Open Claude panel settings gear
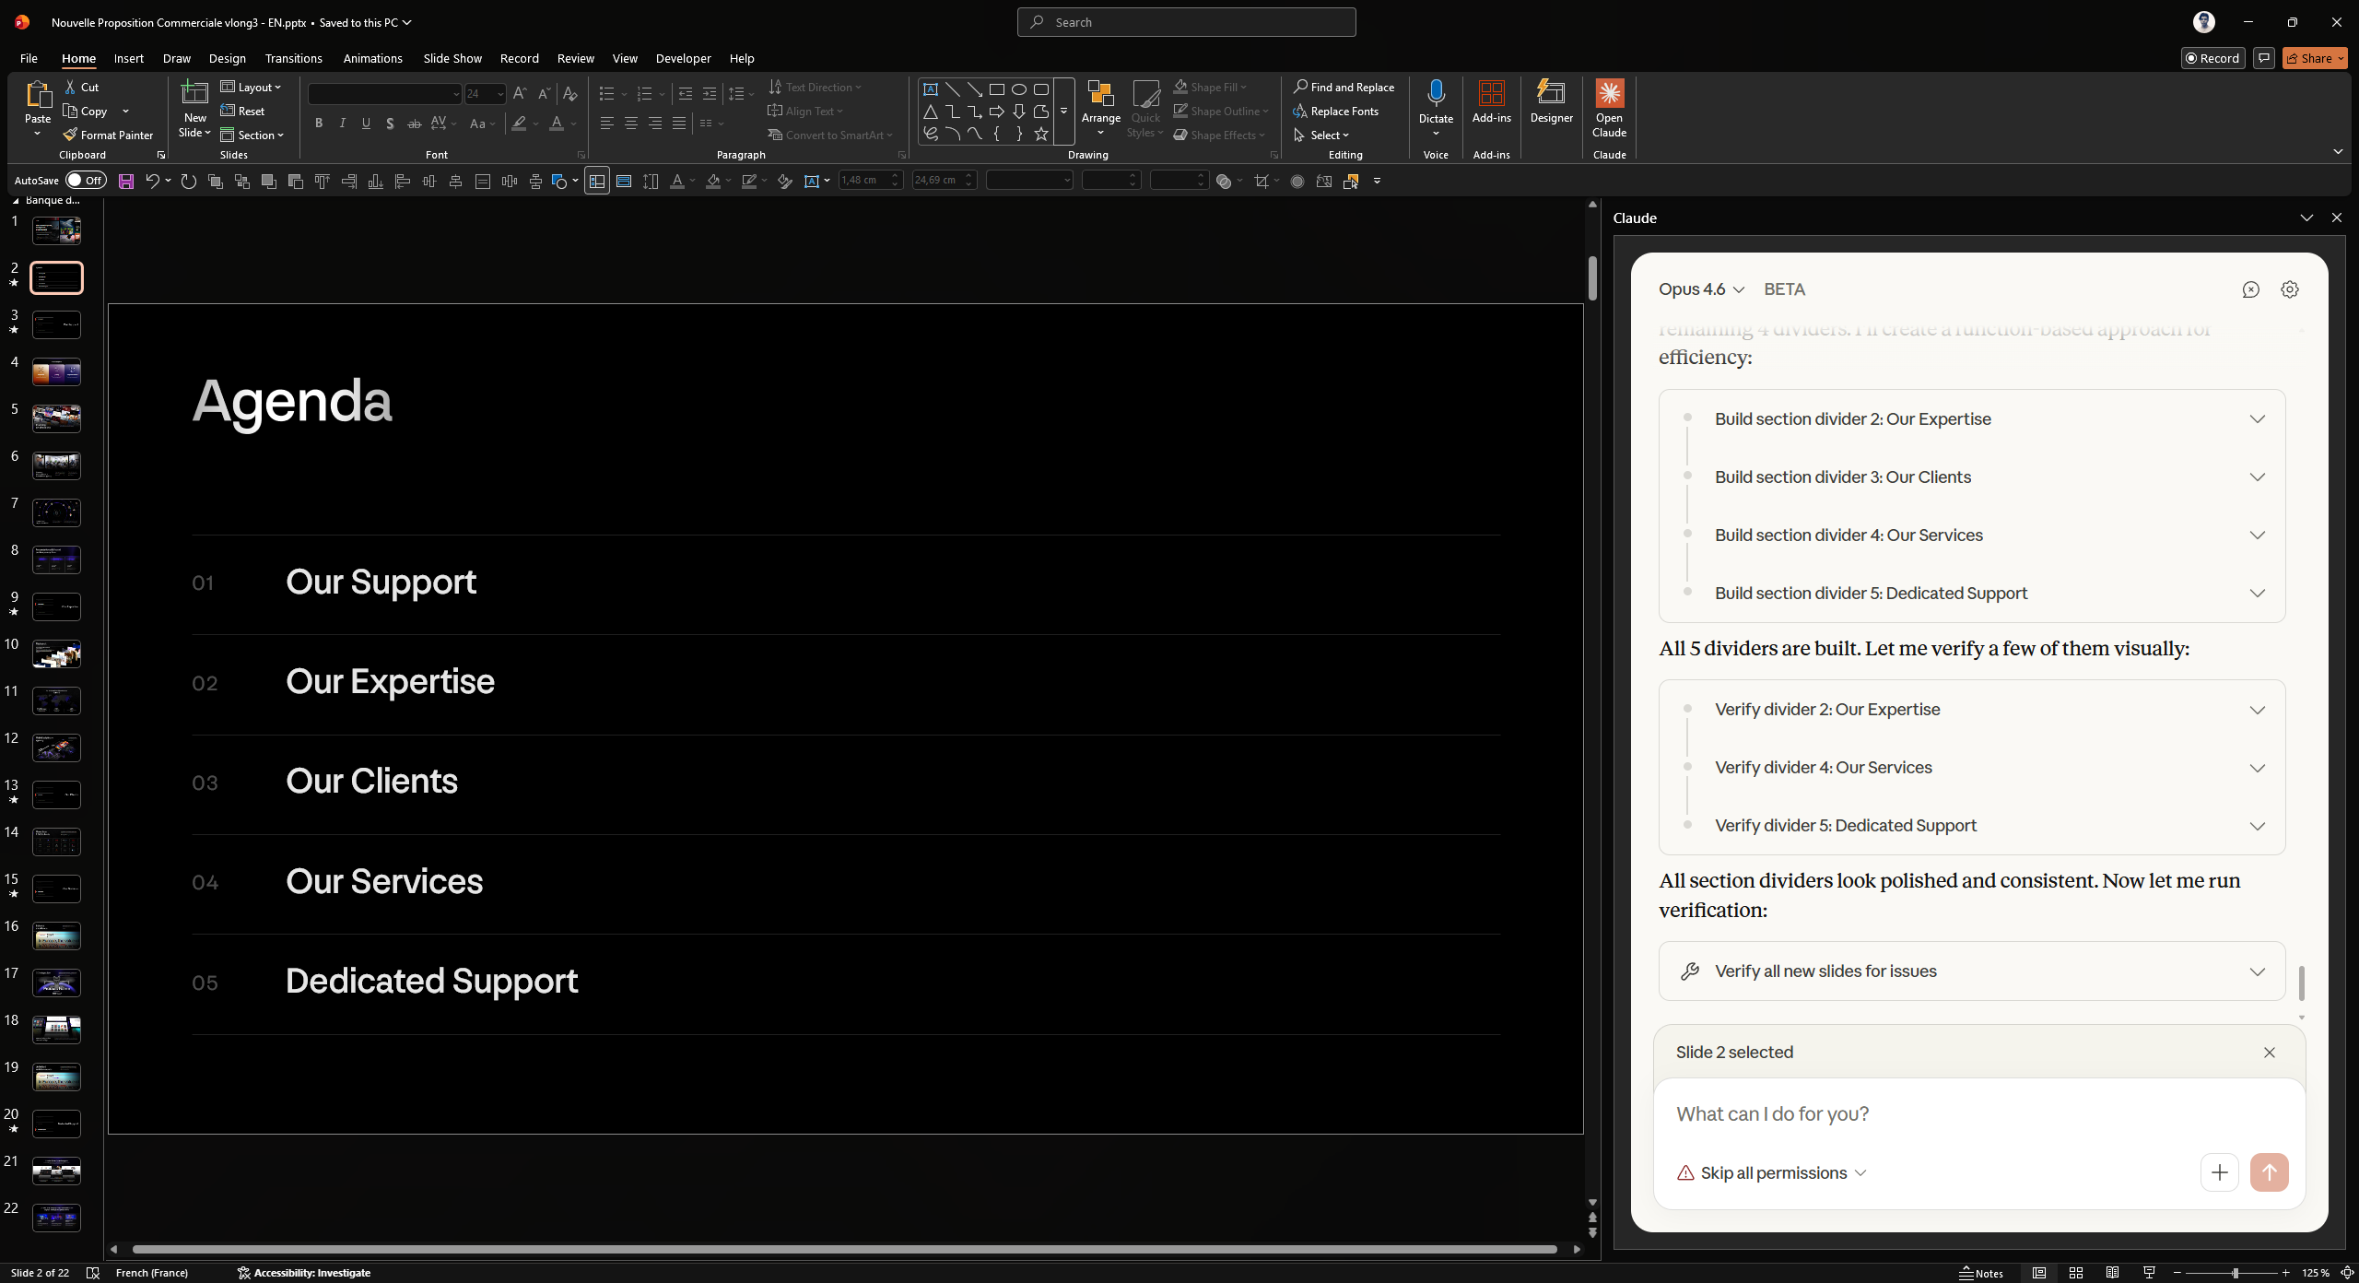This screenshot has width=2359, height=1283. pyautogui.click(x=2289, y=289)
